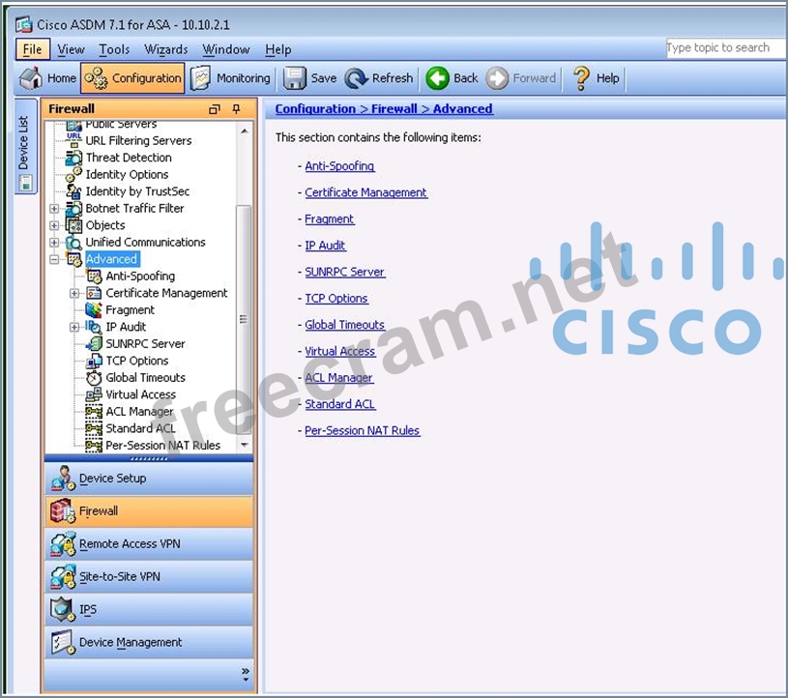The image size is (788, 698).
Task: Click the Save disk icon
Action: pyautogui.click(x=295, y=78)
